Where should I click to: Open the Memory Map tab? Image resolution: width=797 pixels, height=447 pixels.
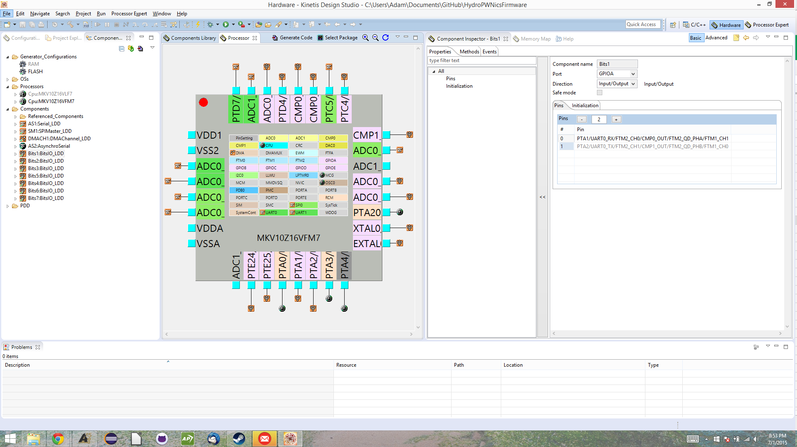click(532, 39)
